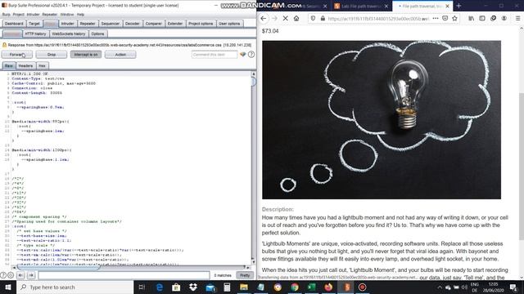Image resolution: width=524 pixels, height=294 pixels.
Task: Click the search text field in Burp
Action: pos(124,275)
